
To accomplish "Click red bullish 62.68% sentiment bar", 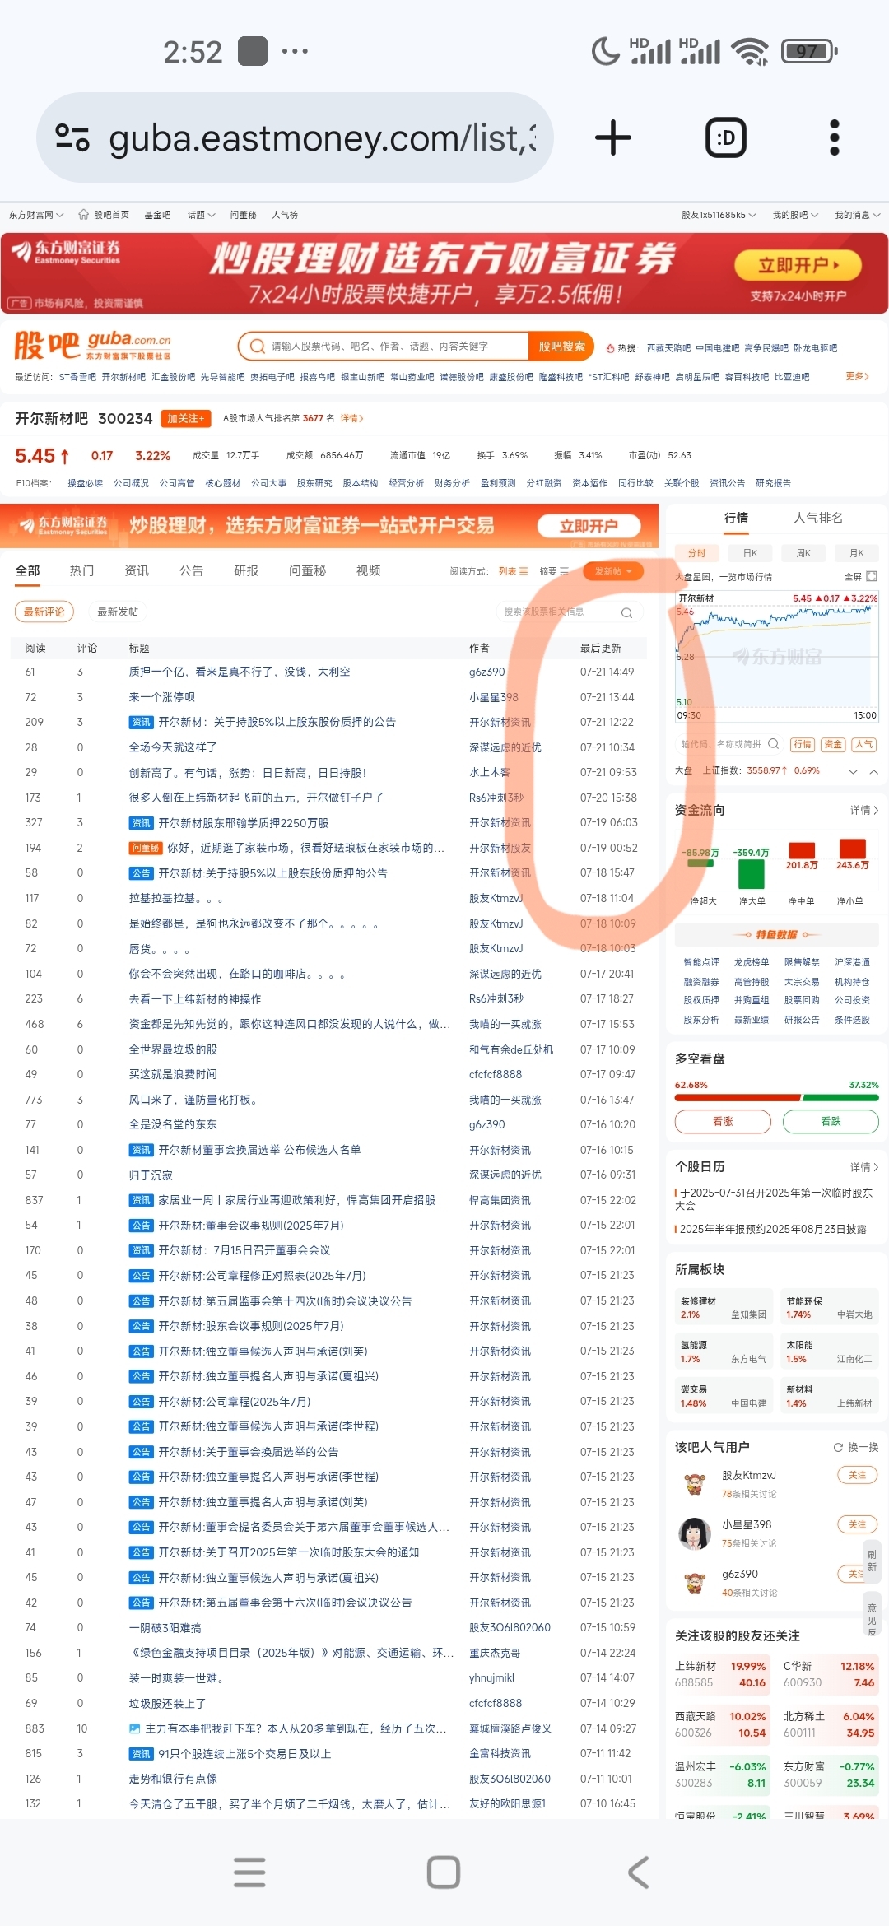I will pos(738,1097).
